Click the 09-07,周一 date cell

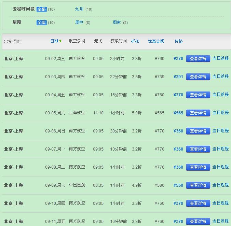tap(55, 149)
